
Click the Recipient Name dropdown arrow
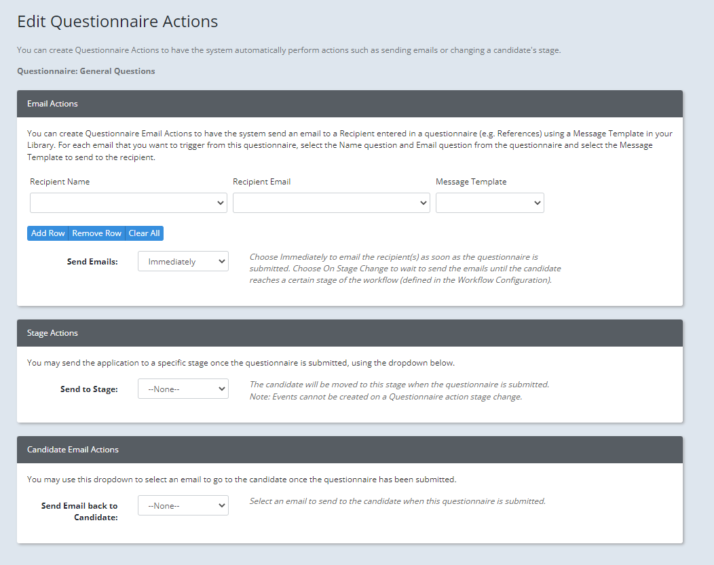point(222,202)
